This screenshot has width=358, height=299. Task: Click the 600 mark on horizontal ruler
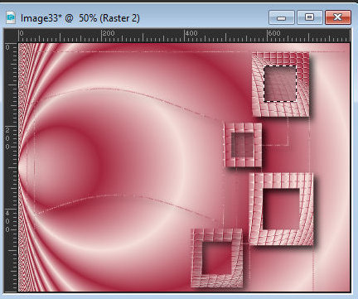274,33
